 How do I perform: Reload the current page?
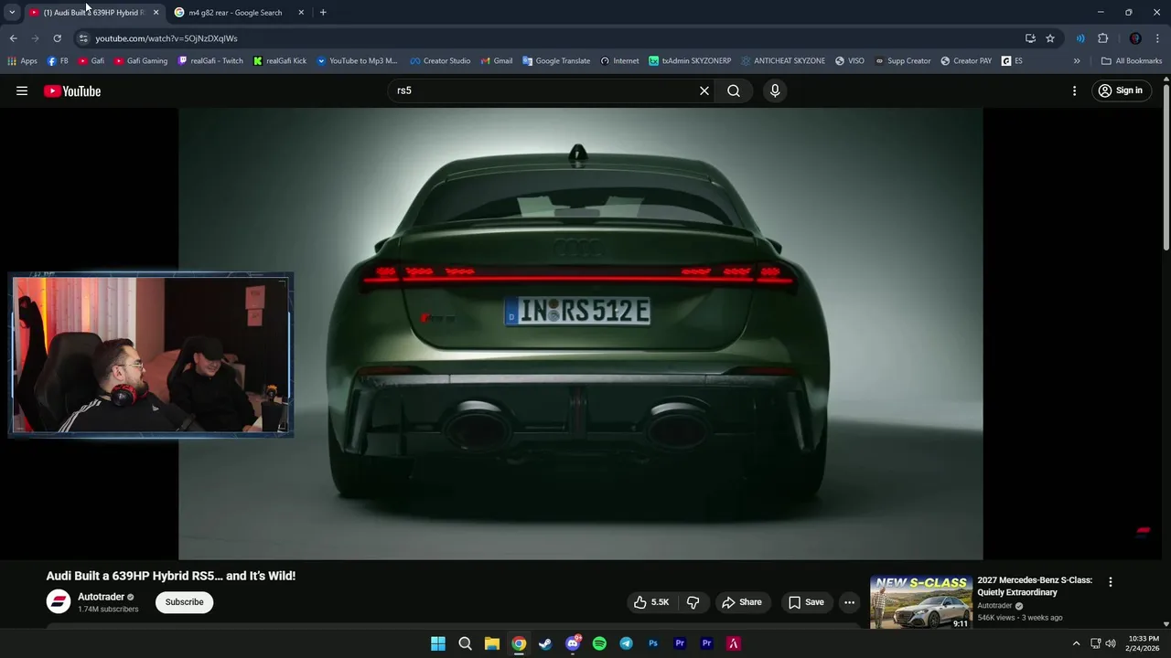point(57,38)
